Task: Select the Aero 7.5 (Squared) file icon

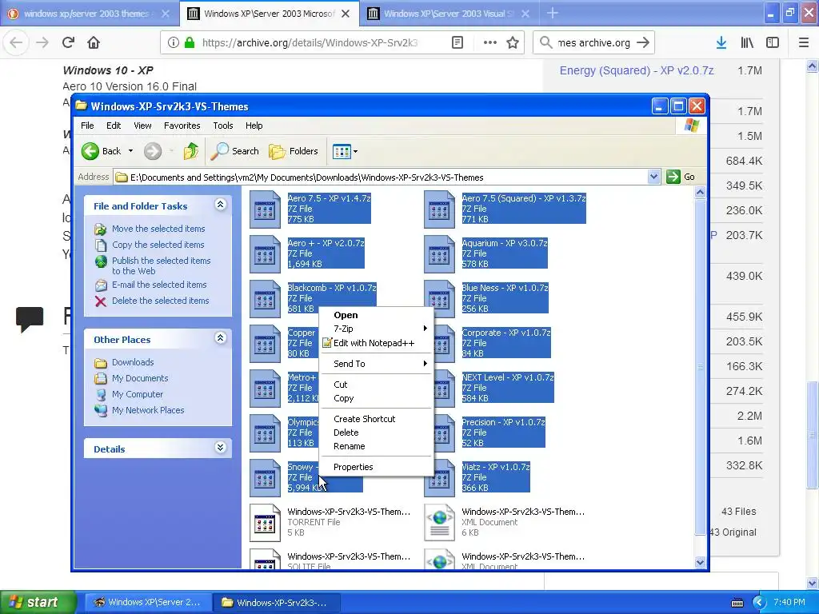Action: click(439, 209)
